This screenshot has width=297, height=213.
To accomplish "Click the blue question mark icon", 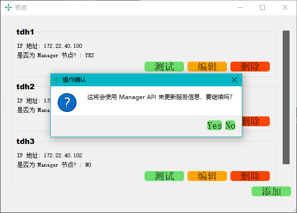I will point(67,103).
